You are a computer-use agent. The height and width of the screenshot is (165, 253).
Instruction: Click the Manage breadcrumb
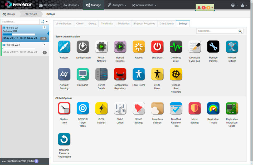[x=9, y=14]
